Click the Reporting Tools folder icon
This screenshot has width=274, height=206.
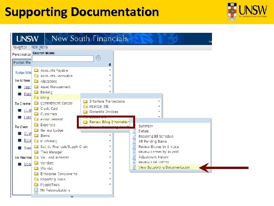pos(36,179)
